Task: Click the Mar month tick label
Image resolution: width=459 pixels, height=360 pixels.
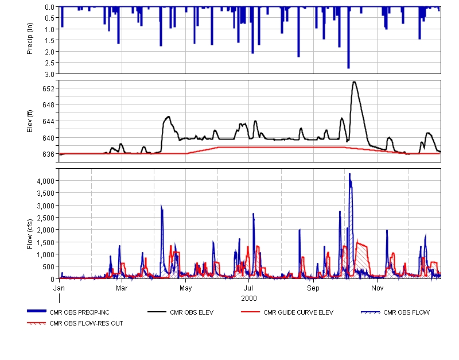Action: click(122, 288)
